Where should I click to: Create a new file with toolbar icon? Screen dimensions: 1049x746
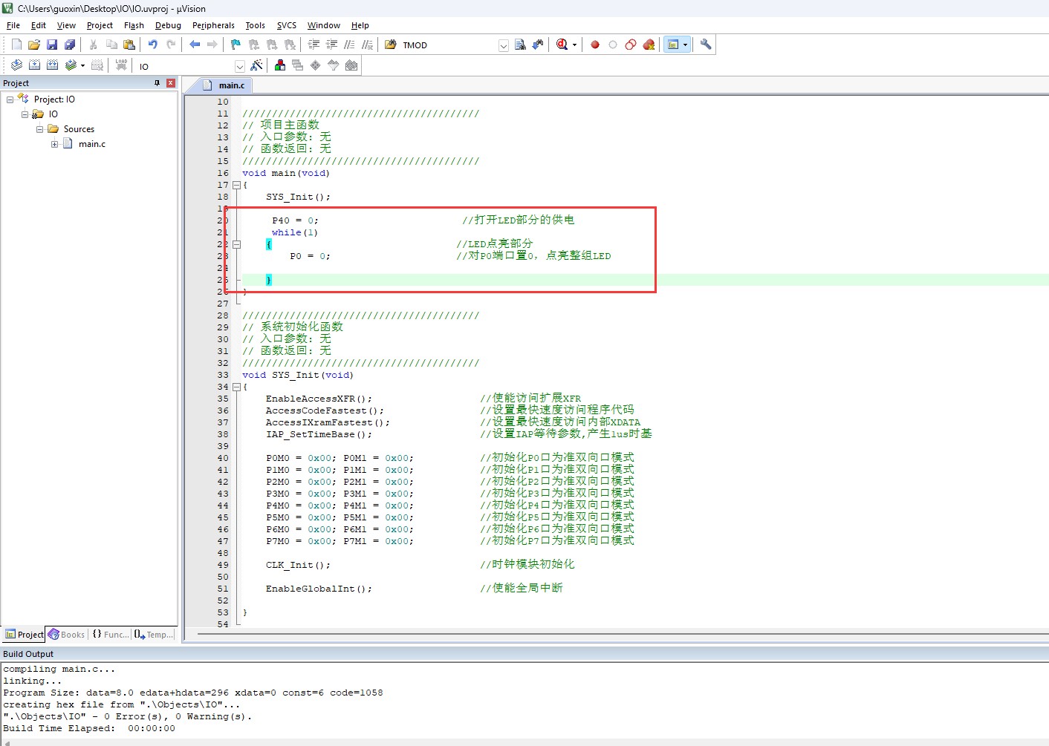pos(16,45)
